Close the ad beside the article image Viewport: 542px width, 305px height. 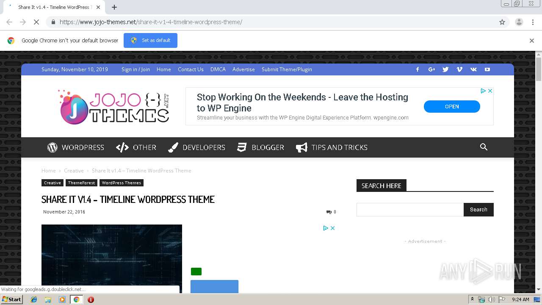pos(333,228)
